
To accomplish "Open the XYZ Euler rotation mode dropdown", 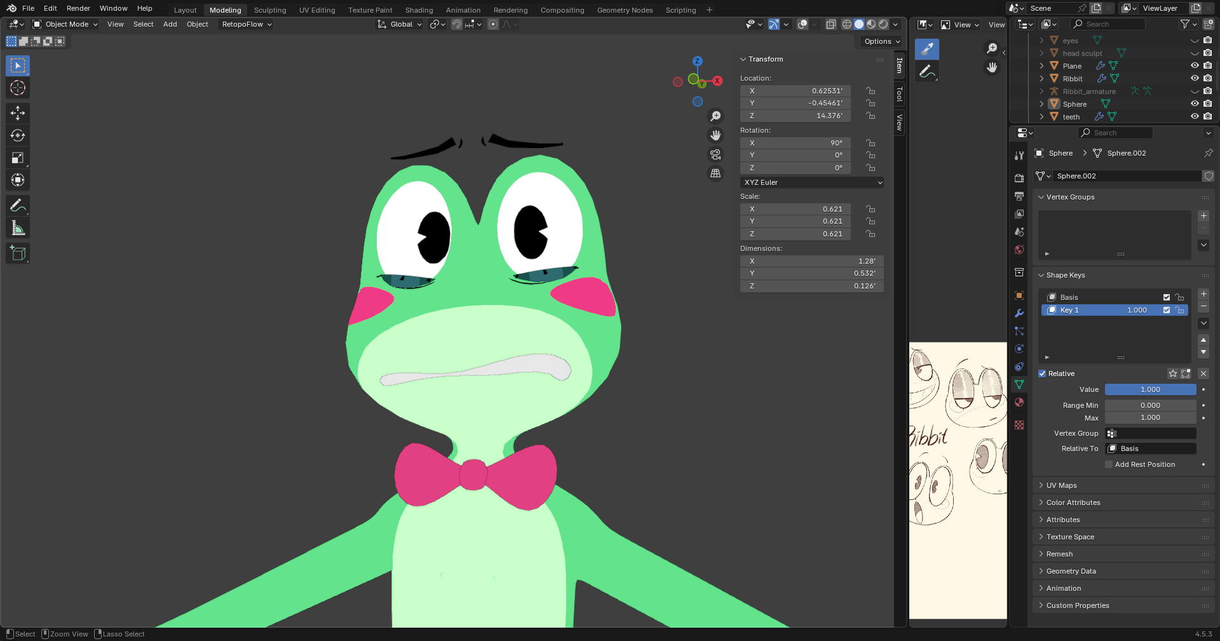I will pyautogui.click(x=812, y=182).
